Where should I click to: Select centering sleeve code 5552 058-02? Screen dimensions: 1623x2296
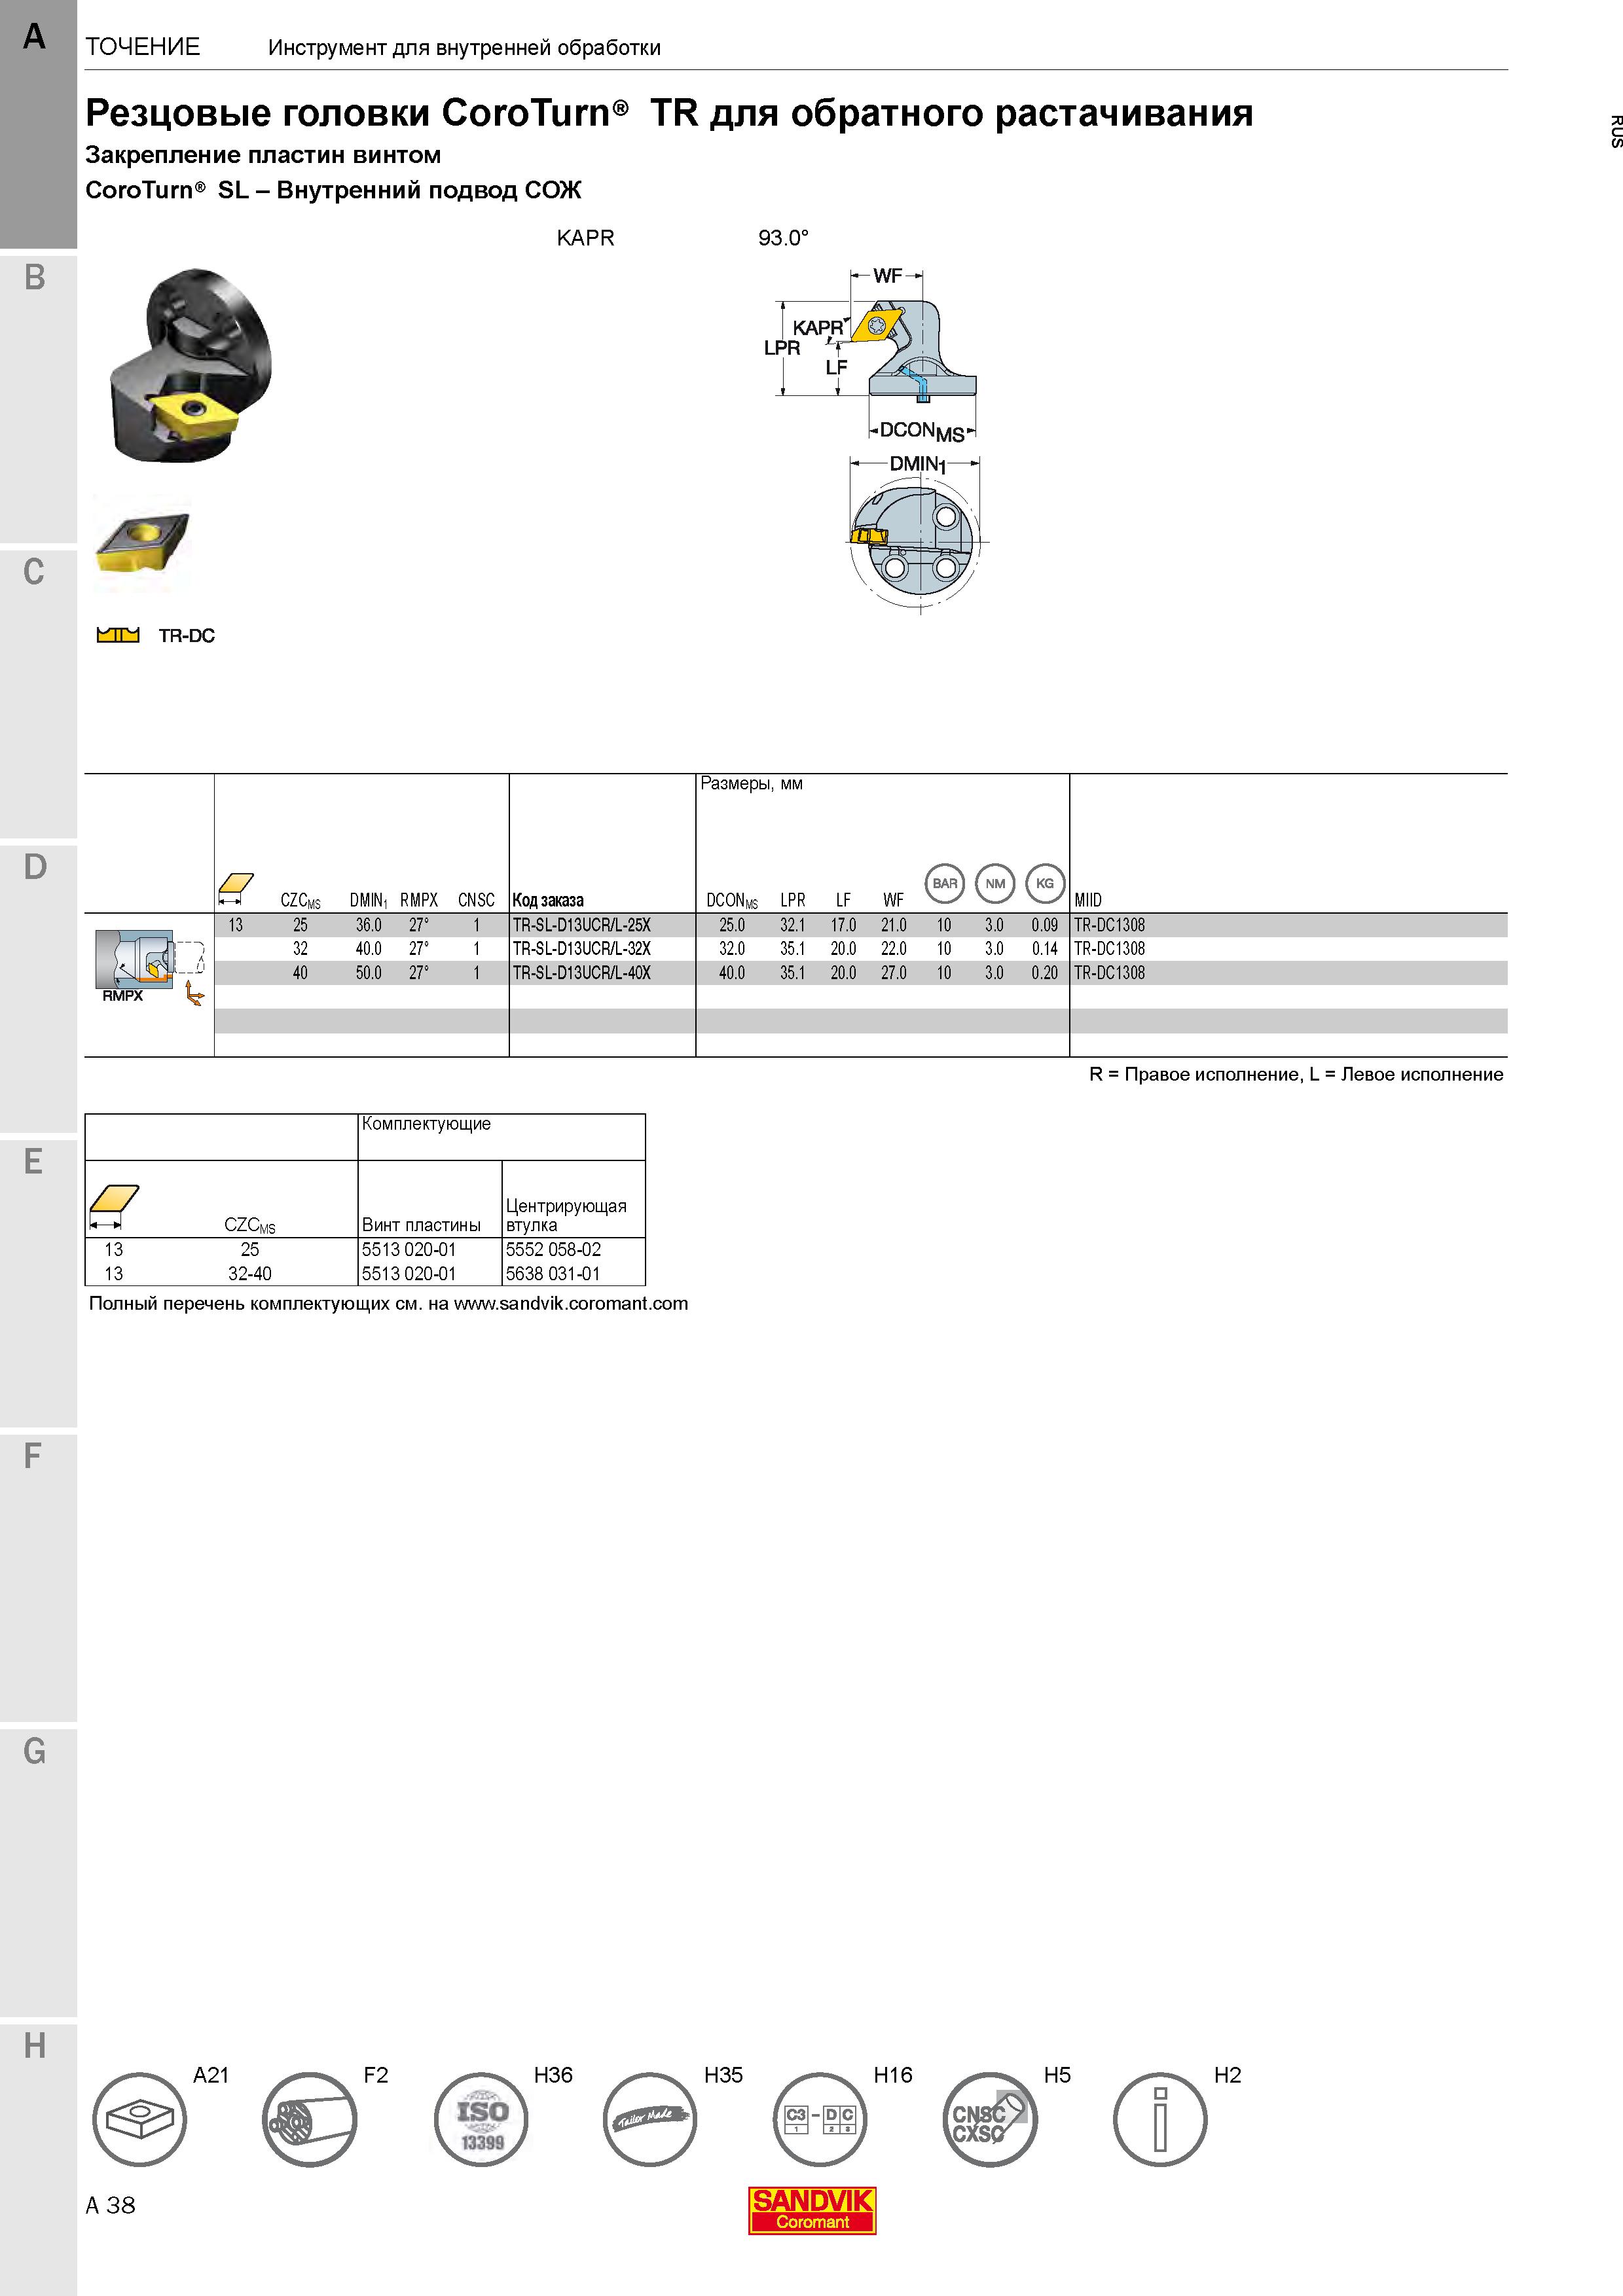click(553, 1250)
